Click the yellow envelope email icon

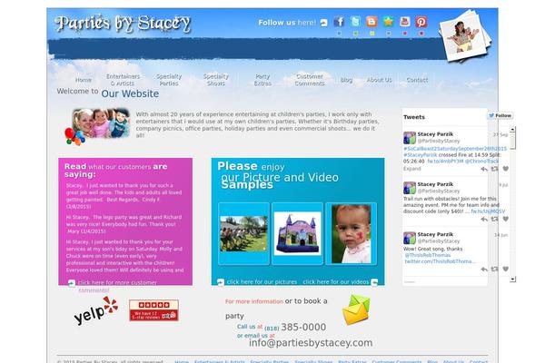tap(356, 309)
